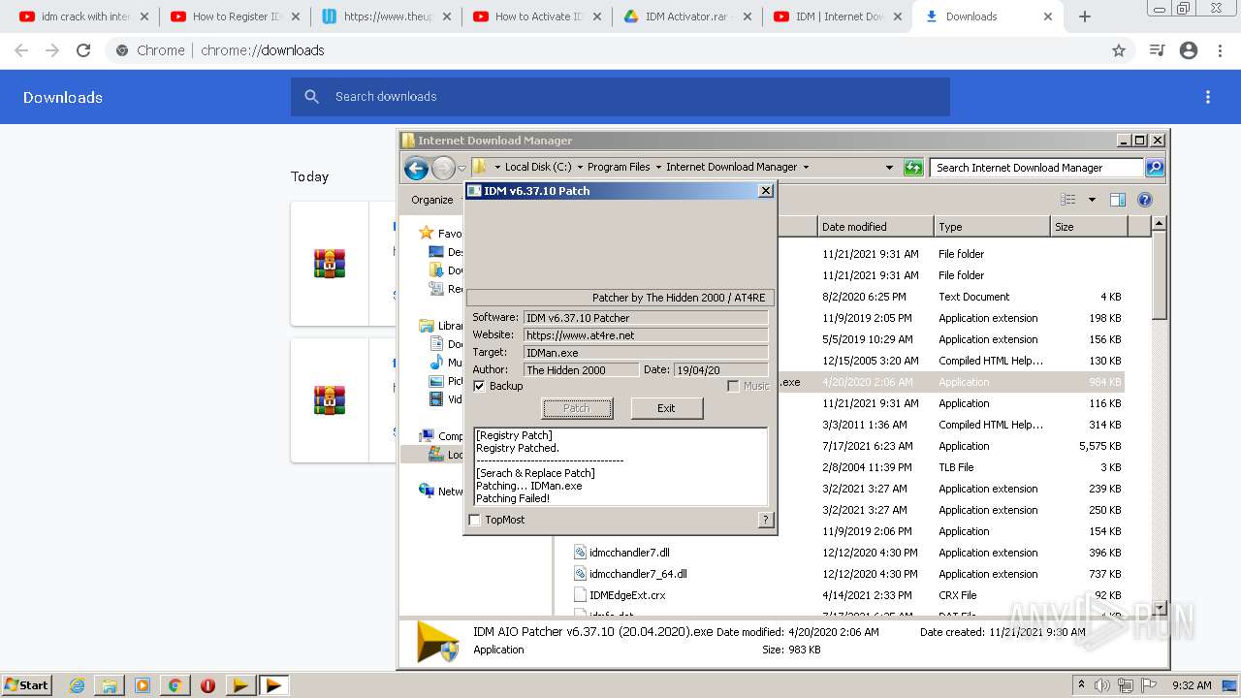Open the dropdown after Program Files breadcrumb

(x=657, y=167)
